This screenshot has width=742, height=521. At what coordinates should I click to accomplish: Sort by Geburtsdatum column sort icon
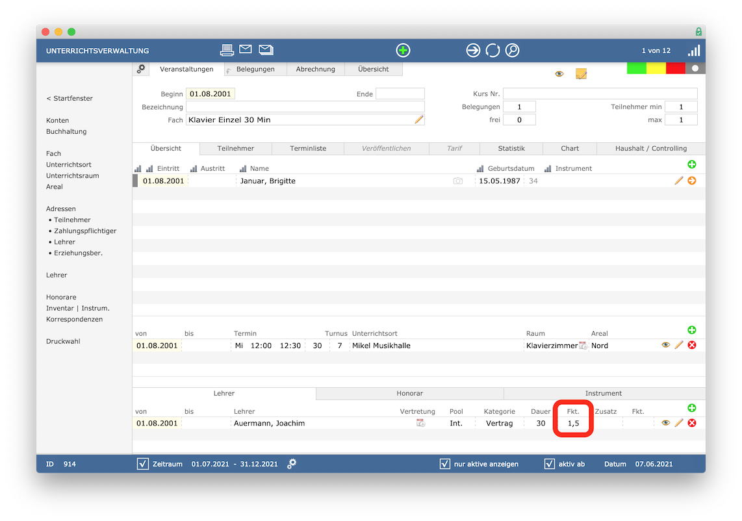click(480, 168)
